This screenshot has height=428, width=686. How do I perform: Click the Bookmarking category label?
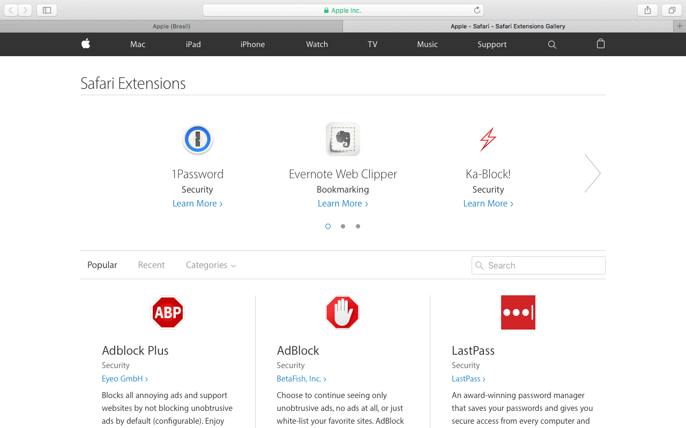(x=343, y=189)
